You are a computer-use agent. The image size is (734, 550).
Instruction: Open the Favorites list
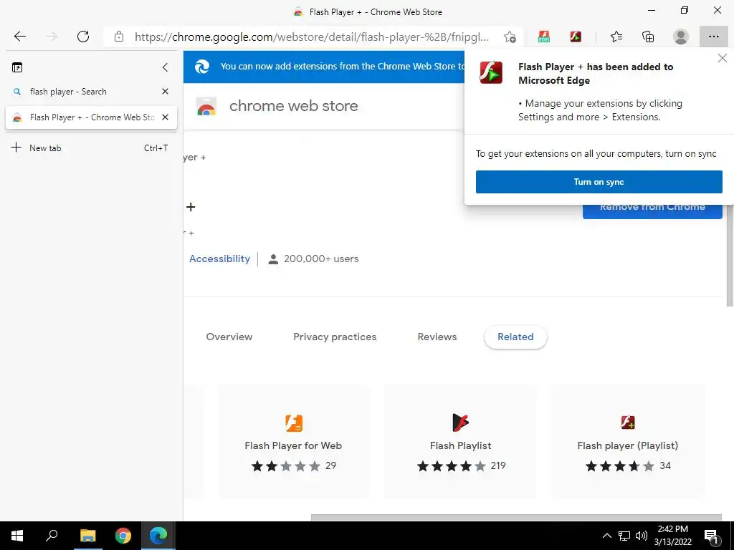(616, 37)
